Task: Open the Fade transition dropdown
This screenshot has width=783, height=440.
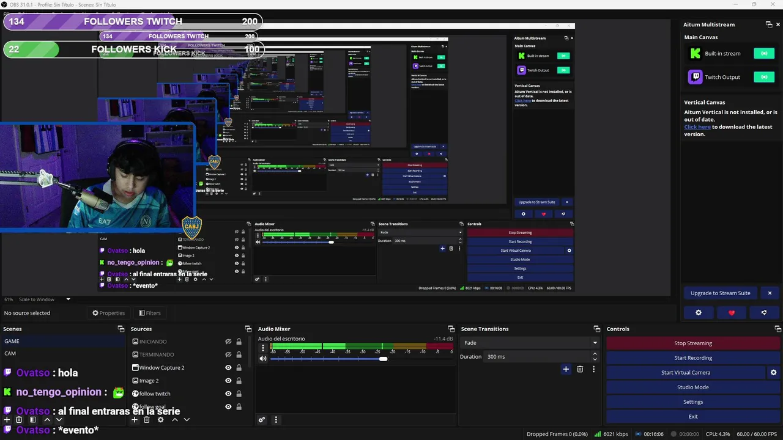Action: click(x=530, y=343)
